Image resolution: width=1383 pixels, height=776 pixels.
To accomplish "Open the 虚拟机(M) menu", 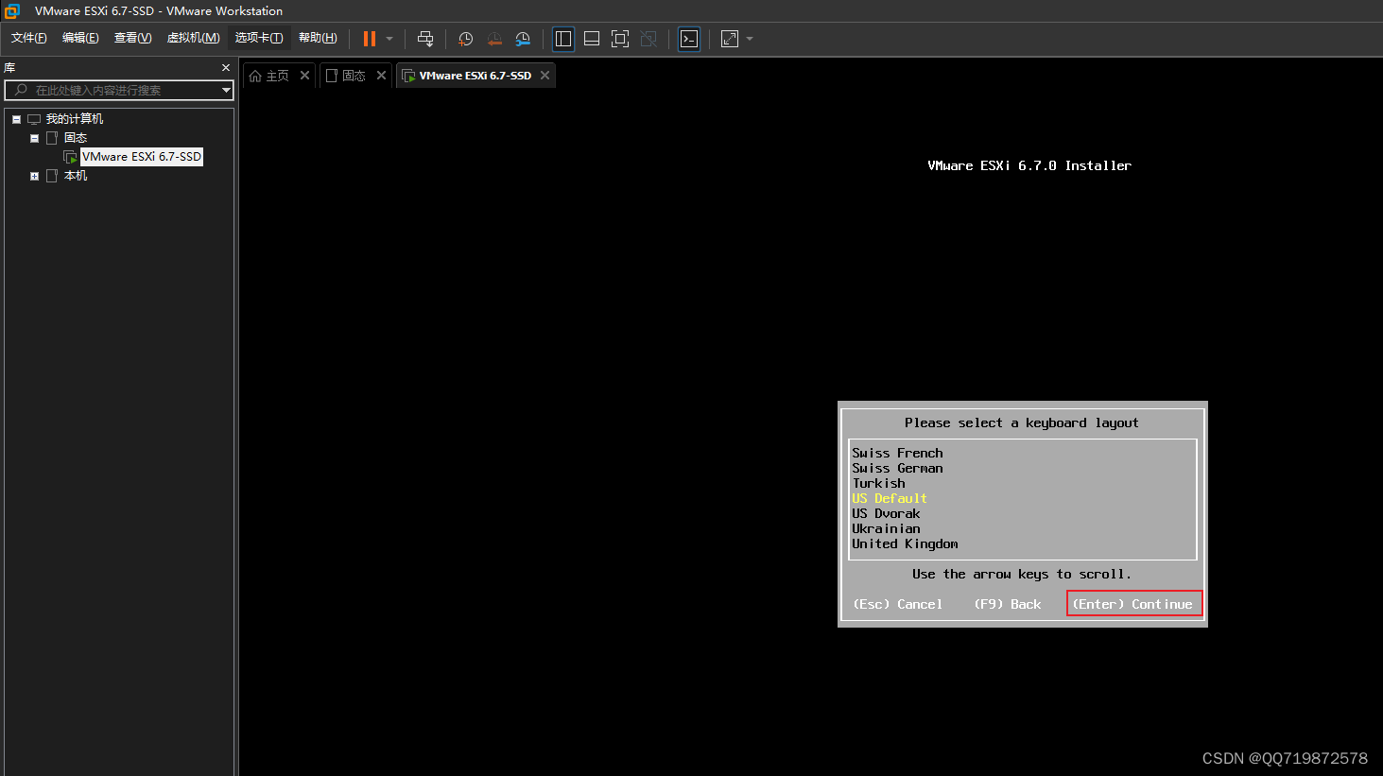I will click(x=193, y=38).
